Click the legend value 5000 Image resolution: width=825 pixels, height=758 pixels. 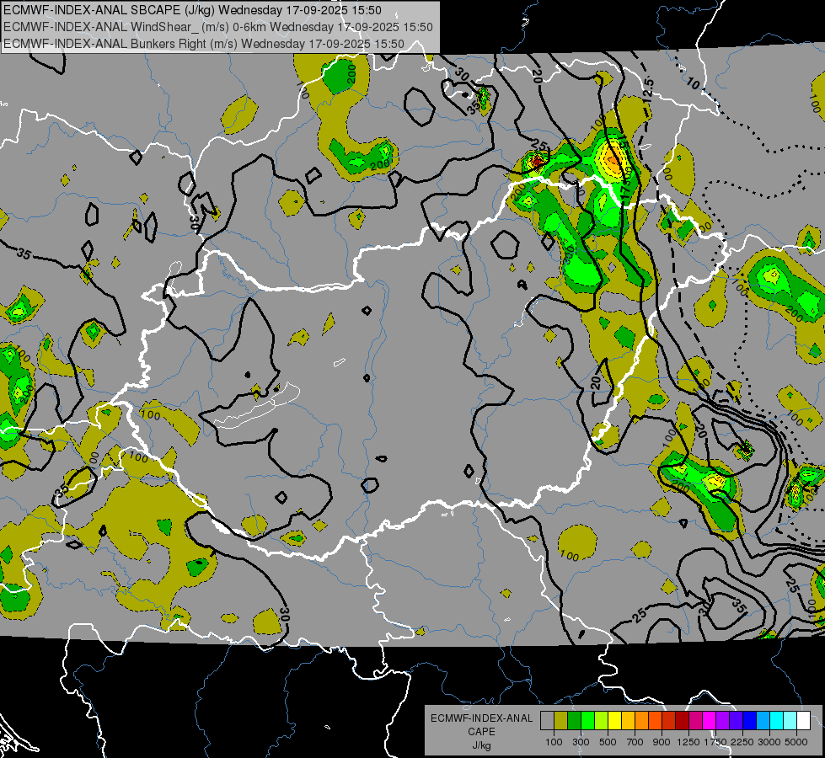click(x=796, y=742)
